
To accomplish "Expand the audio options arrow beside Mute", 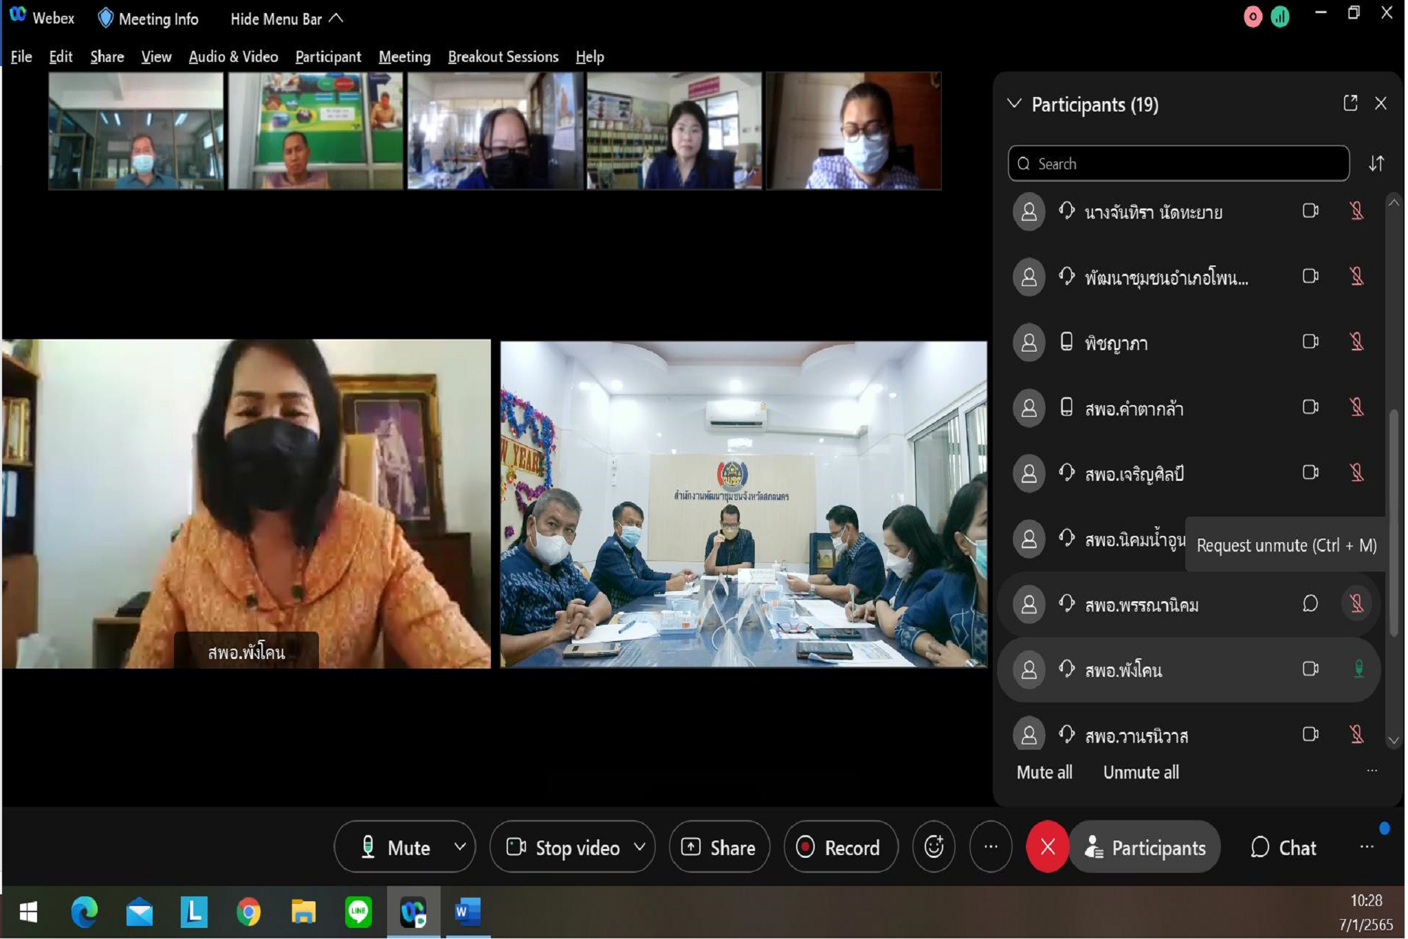I will click(460, 847).
